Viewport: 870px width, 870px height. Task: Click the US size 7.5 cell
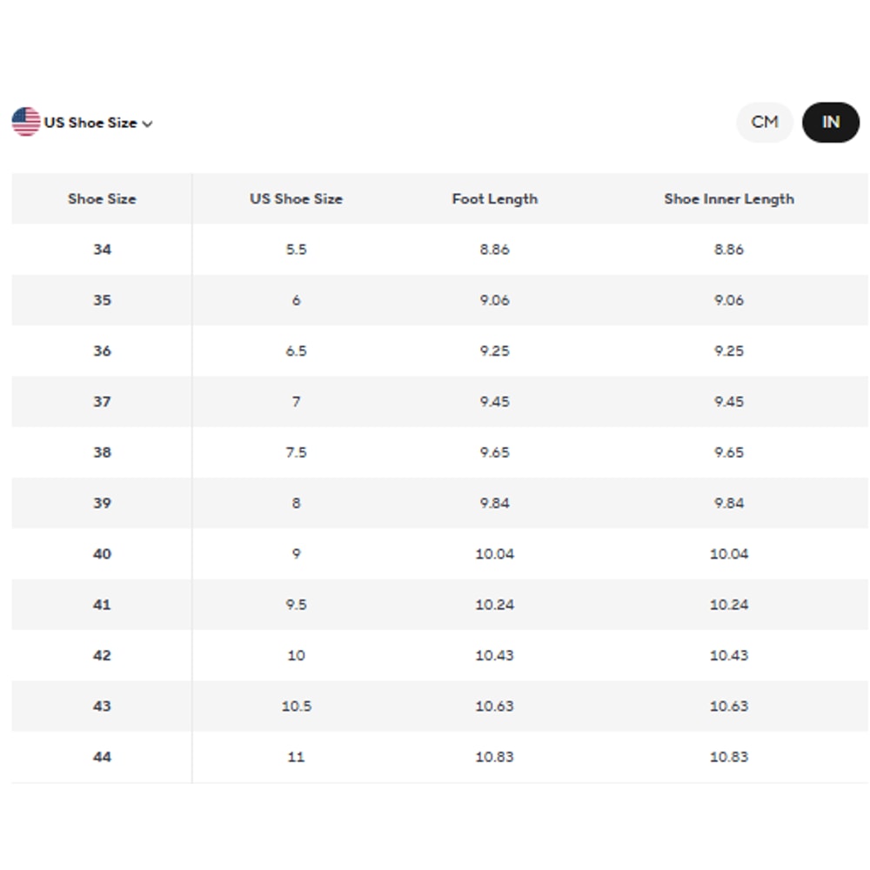[296, 452]
